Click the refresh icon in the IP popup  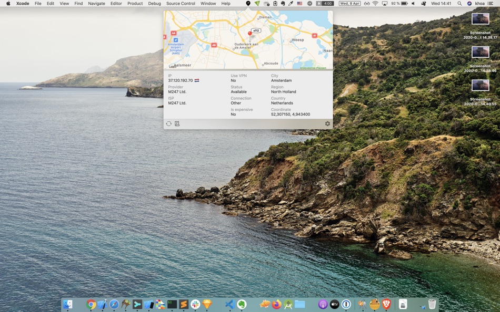pos(169,123)
